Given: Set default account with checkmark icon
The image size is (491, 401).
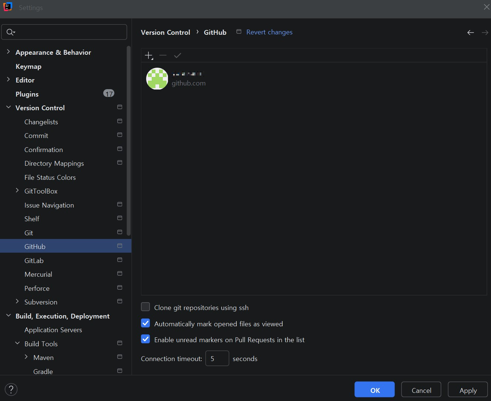Looking at the screenshot, I should (178, 55).
